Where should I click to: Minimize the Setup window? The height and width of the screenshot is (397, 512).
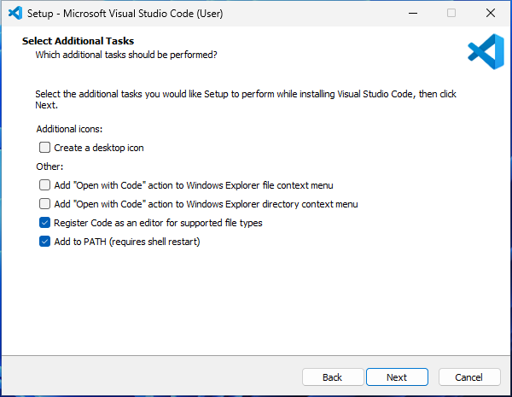click(x=413, y=13)
